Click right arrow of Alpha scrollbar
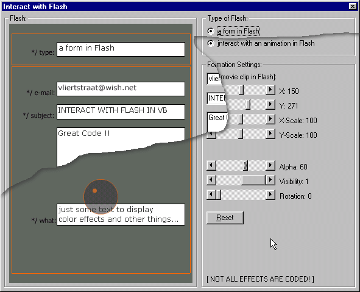 (x=270, y=165)
